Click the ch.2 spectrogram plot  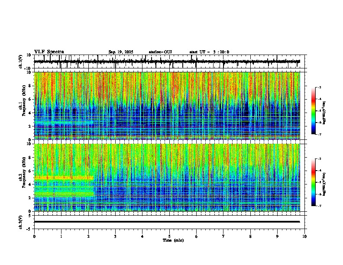[x=167, y=178]
